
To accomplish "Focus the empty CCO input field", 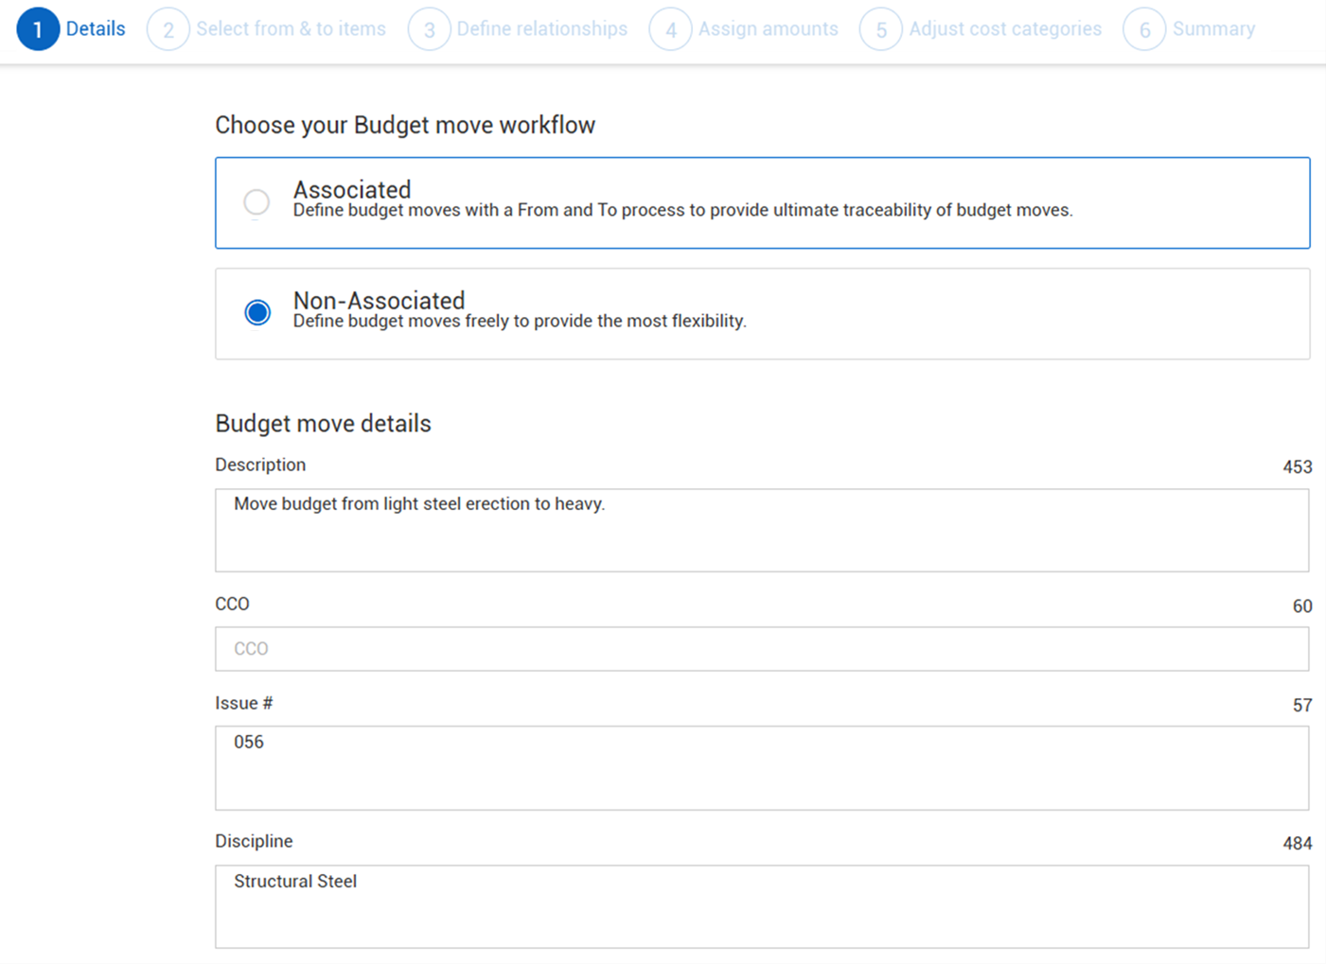I will coord(761,649).
